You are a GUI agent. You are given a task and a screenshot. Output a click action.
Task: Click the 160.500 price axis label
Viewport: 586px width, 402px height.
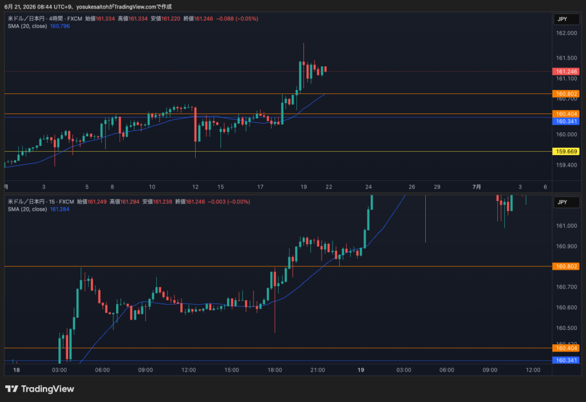point(566,328)
